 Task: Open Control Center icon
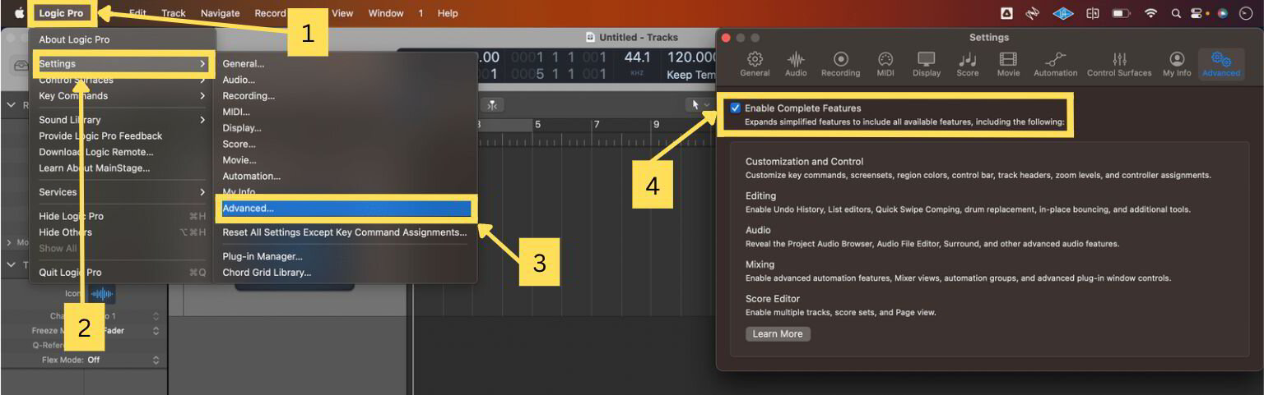point(1197,13)
